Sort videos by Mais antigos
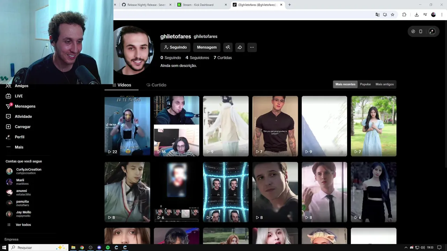The width and height of the screenshot is (447, 251). pyautogui.click(x=384, y=84)
